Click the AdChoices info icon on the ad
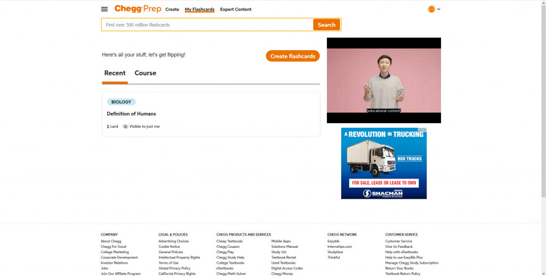This screenshot has width=546, height=276. pyautogui.click(x=420, y=130)
